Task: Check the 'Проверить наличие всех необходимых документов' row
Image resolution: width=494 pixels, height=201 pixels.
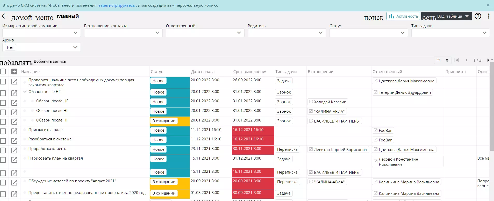Action: tap(3, 82)
